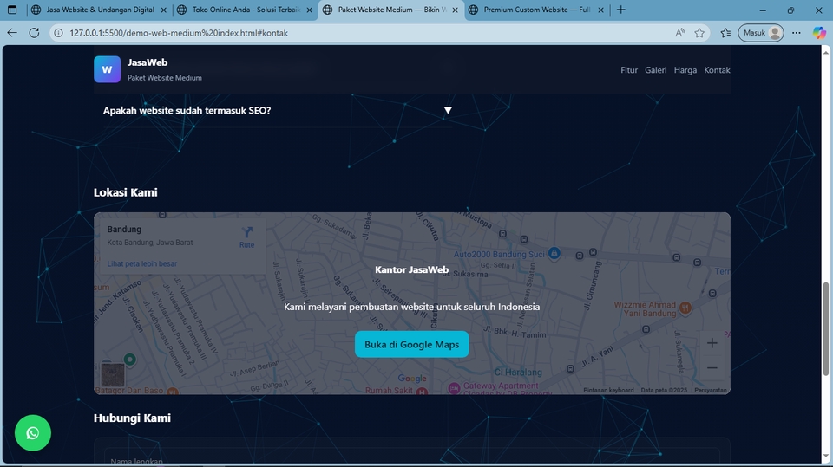Open the Fitur navigation link
This screenshot has width=833, height=467.
point(629,70)
